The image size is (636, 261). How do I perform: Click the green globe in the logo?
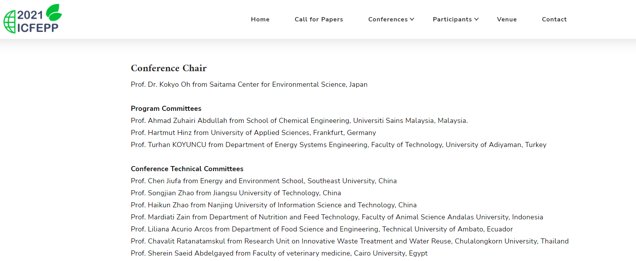pyautogui.click(x=10, y=22)
